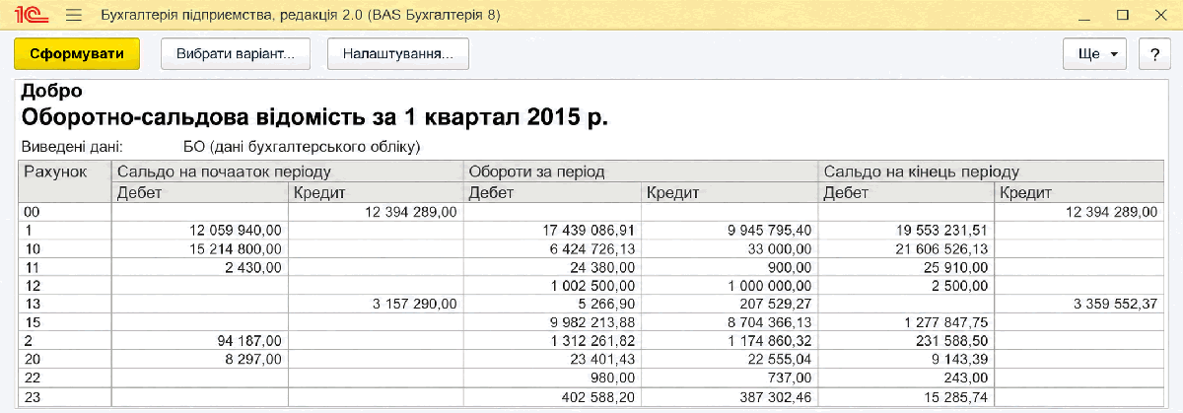Click organization name Добро

click(51, 91)
